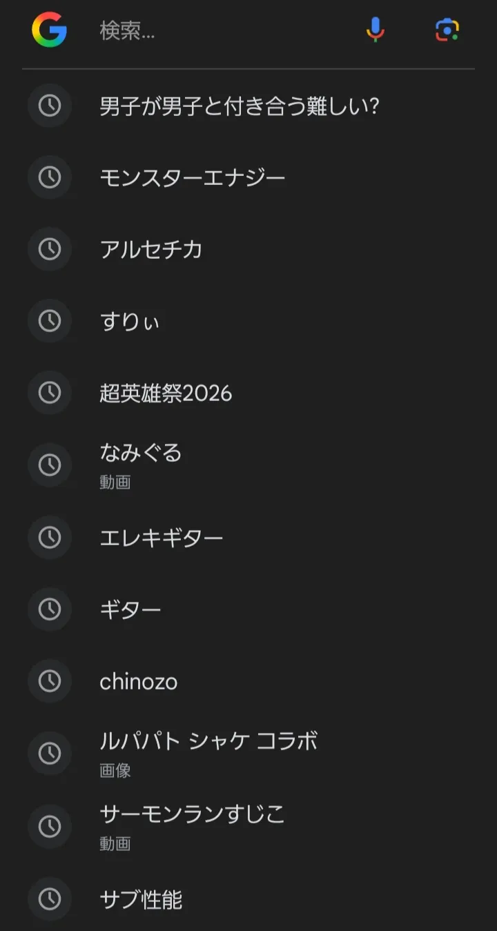
Task: Click history clock icon beside chinozo
Action: coord(50,682)
